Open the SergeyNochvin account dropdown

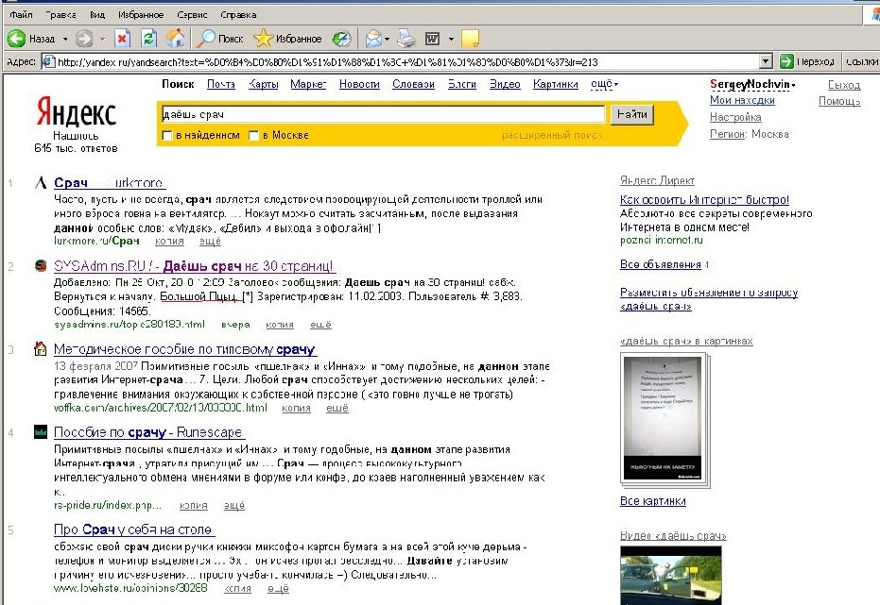click(752, 84)
